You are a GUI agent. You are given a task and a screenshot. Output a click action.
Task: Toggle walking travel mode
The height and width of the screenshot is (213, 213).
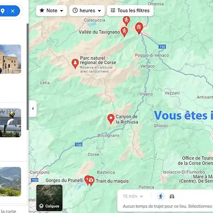click(x=161, y=196)
